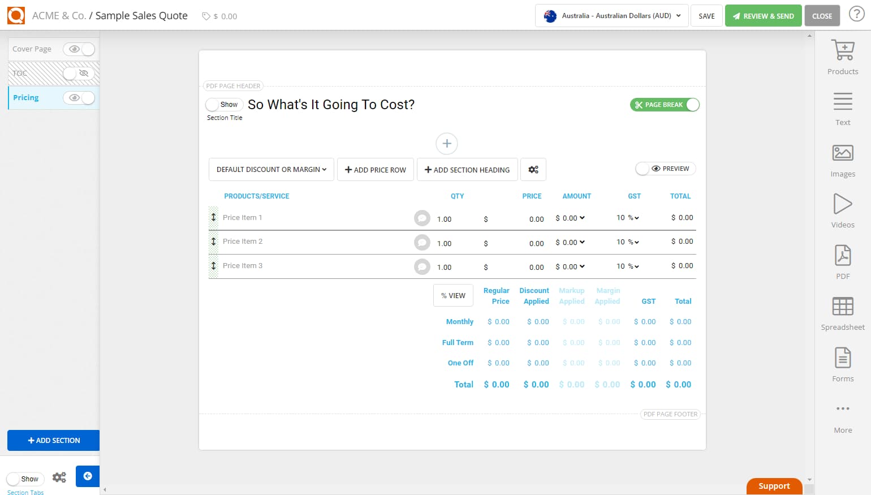Select the PDF element icon

(842, 260)
